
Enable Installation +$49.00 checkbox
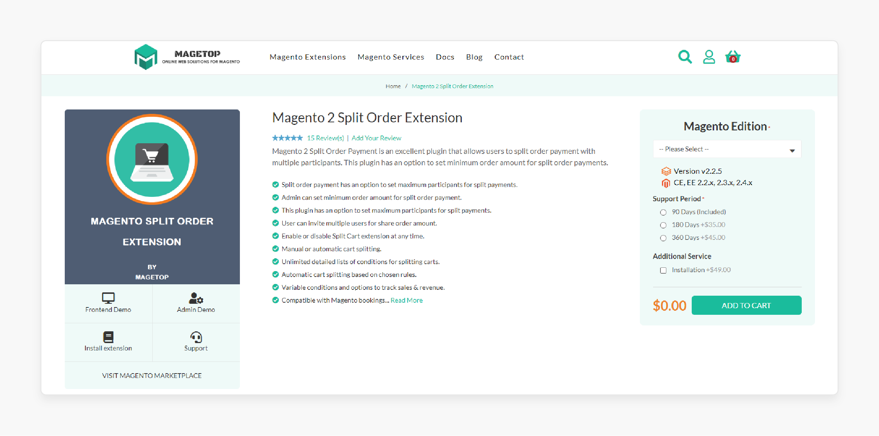tap(663, 270)
